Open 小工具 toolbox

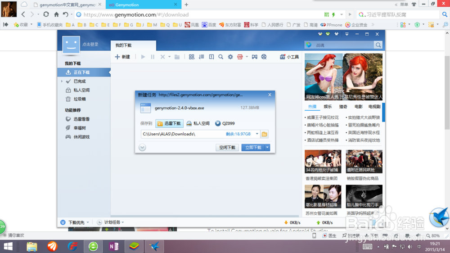289,57
